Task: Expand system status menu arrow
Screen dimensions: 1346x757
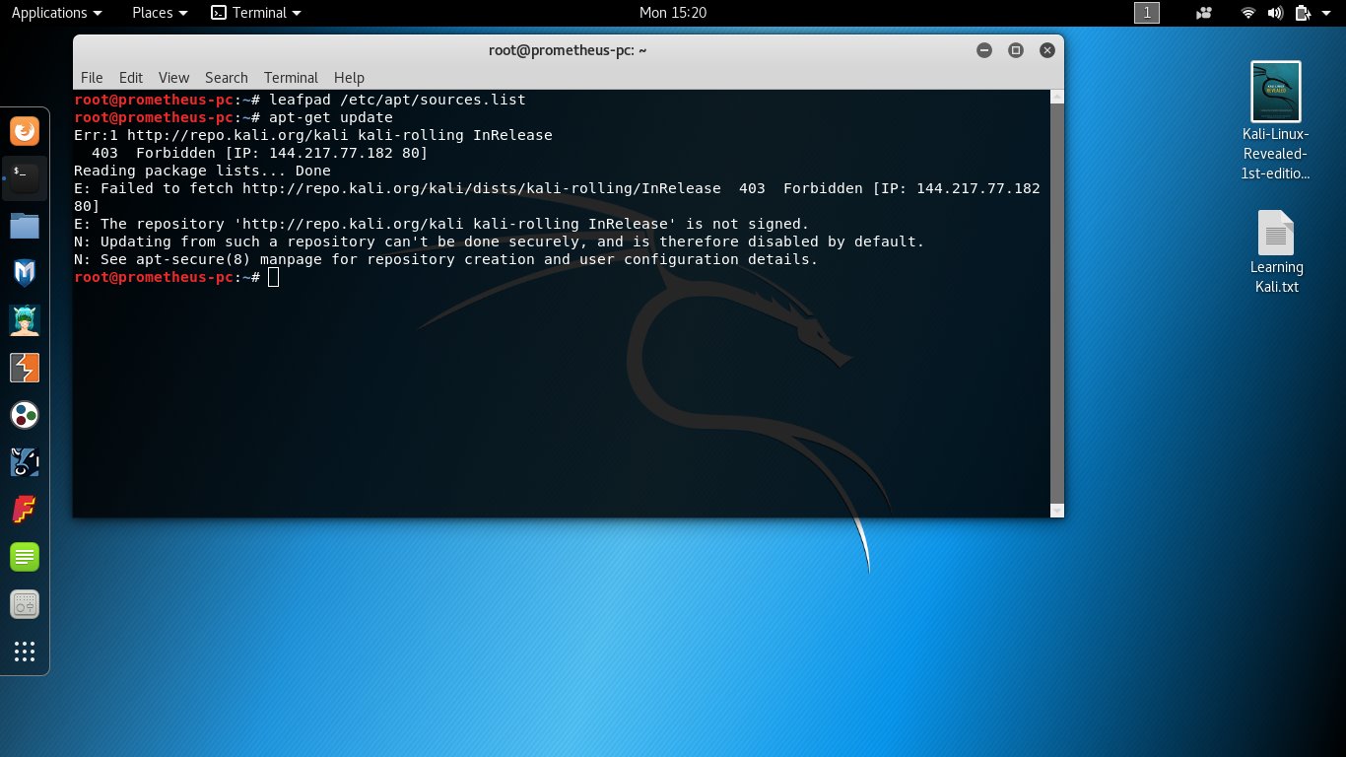Action: pos(1326,13)
